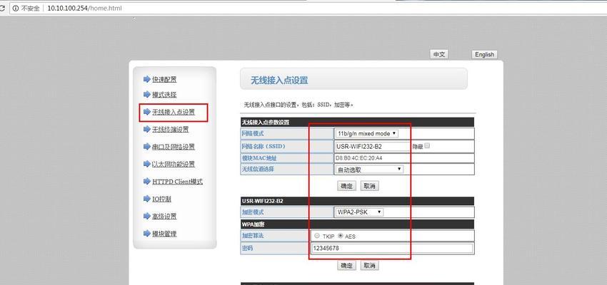Switch the language to 中文
This screenshot has width=607, height=285.
tap(439, 54)
